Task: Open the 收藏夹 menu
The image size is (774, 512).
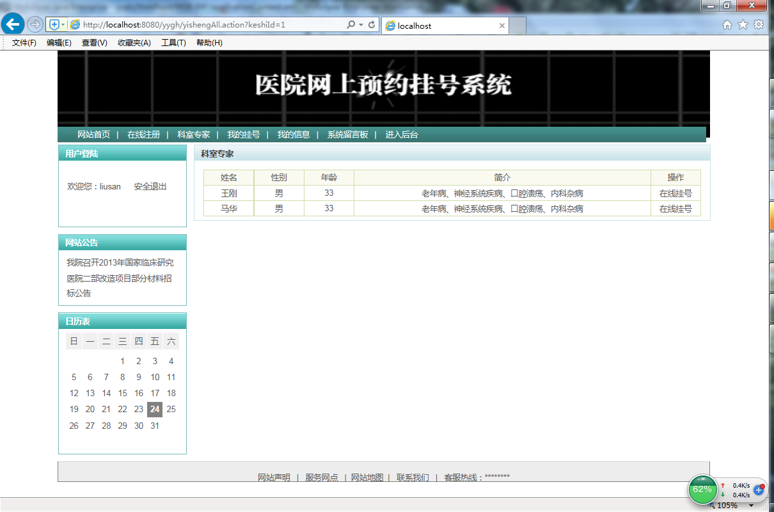Action: (x=134, y=42)
